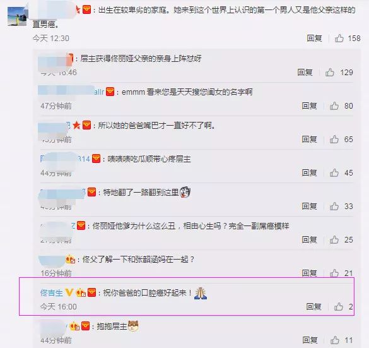The width and height of the screenshot is (369, 348).
Task: Thumbs-up the comment with 25 likes
Action: 334,239
